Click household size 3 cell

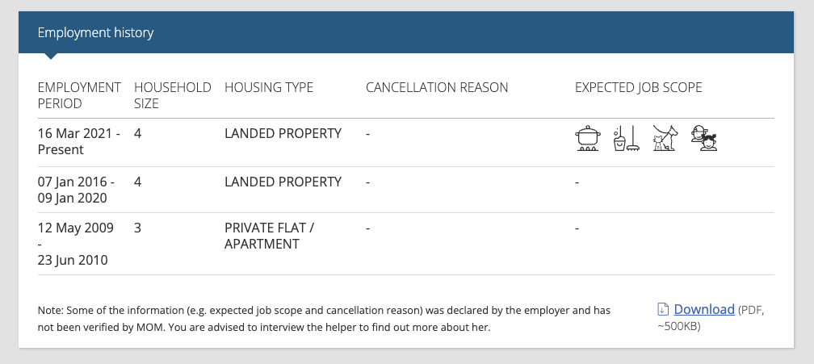click(137, 228)
